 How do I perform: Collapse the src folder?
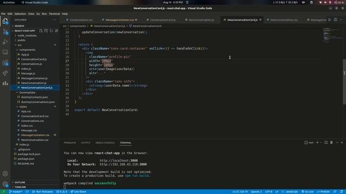tap(19, 45)
